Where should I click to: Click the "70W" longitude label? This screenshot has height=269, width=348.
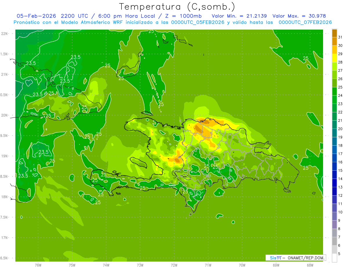point(242,265)
